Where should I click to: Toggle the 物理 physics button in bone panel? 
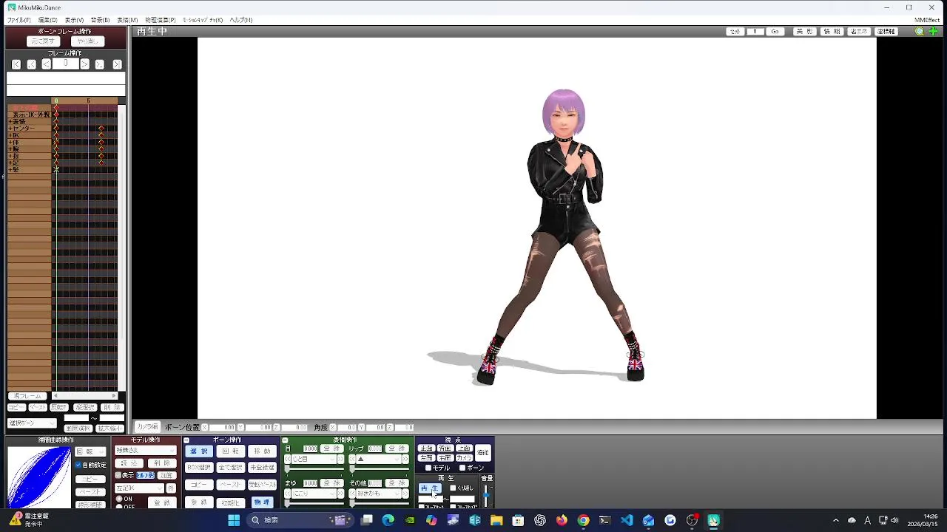[x=262, y=502]
